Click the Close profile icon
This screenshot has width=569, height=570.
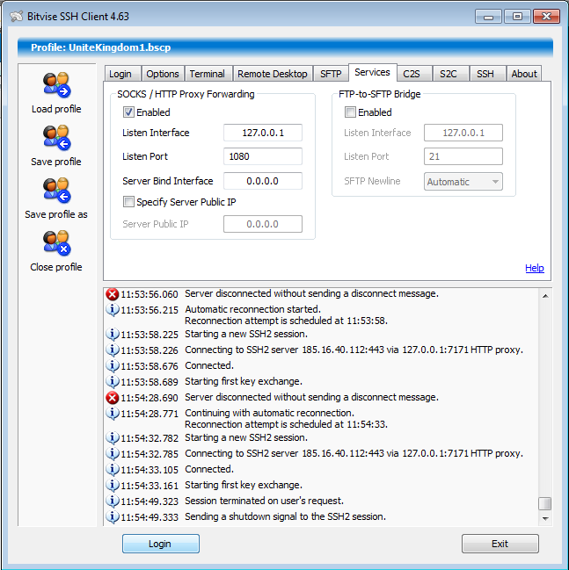point(56,242)
